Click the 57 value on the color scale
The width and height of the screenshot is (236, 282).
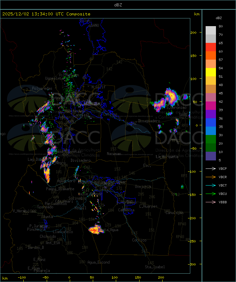(x=221, y=60)
